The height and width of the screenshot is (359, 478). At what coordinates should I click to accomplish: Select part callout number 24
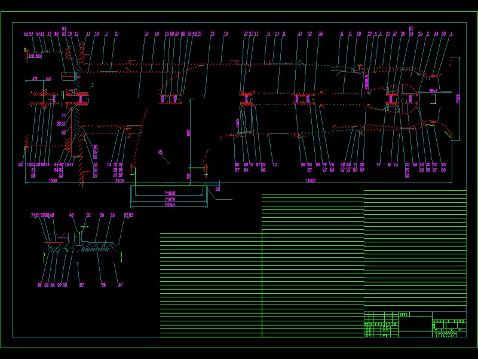click(146, 34)
